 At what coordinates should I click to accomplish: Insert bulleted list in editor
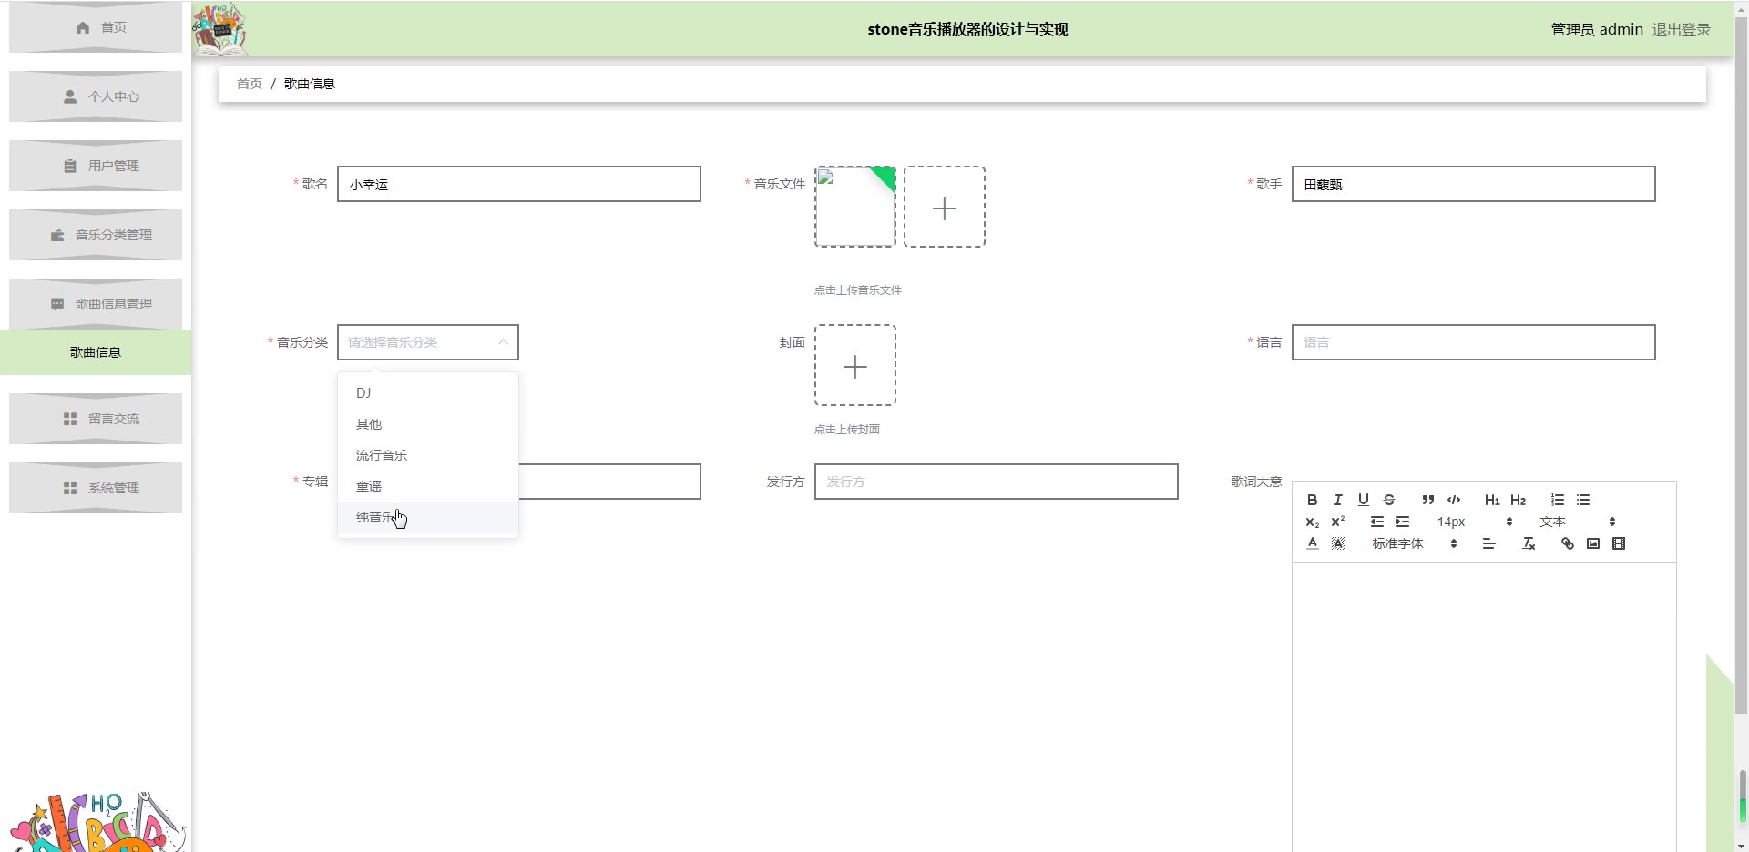(x=1583, y=500)
